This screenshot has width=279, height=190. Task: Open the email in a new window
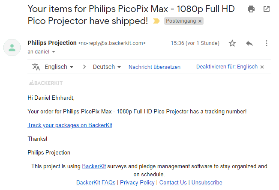pyautogui.click(x=267, y=9)
